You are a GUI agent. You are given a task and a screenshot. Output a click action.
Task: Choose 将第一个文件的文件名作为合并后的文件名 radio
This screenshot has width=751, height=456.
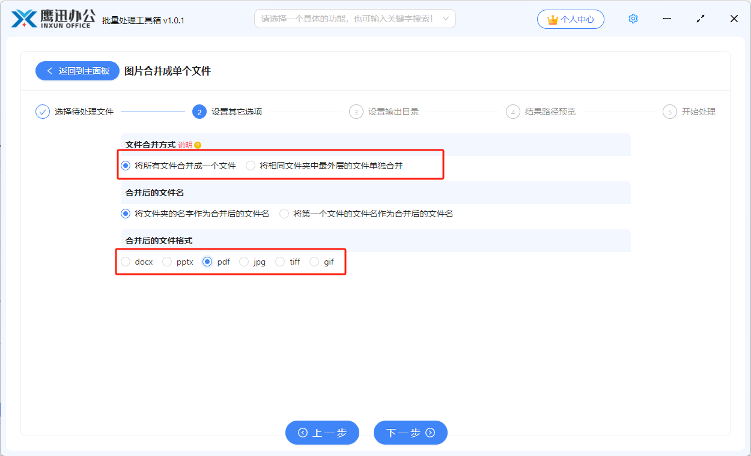click(x=366, y=214)
